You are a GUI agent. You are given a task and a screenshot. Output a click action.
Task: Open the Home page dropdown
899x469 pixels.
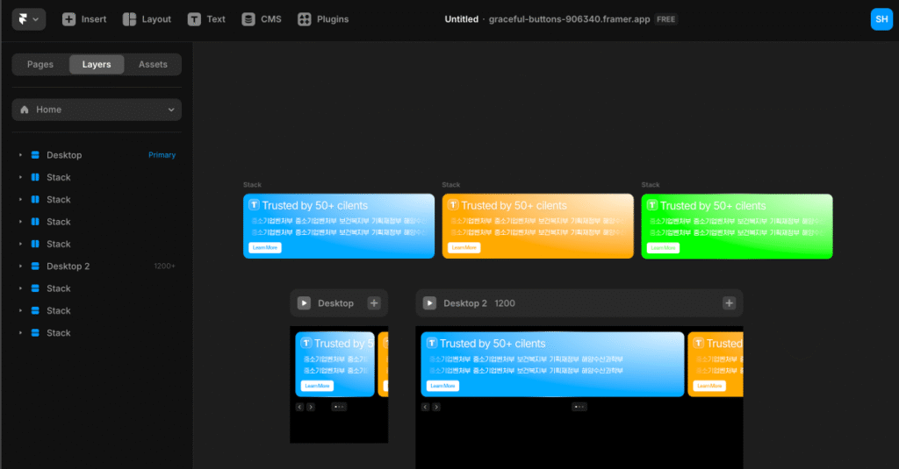click(x=97, y=110)
